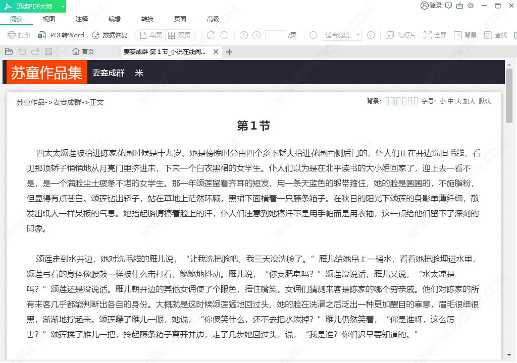Set font size to 大

coord(458,101)
